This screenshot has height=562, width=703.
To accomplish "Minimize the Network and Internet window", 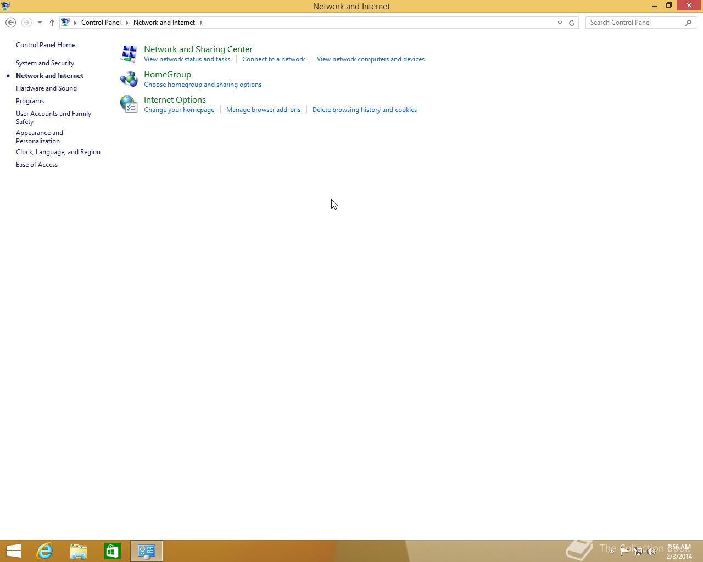I will click(655, 6).
